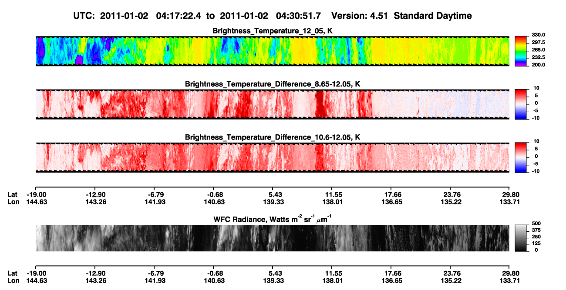Click latitude '23.76' under the WFC Radiance strip
The height and width of the screenshot is (290, 566).
(x=451, y=273)
